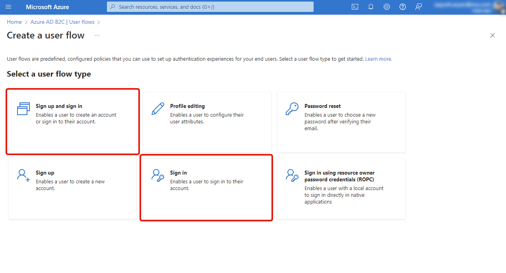The height and width of the screenshot is (273, 506).
Task: Close the Create a user flow pane
Action: tap(492, 35)
